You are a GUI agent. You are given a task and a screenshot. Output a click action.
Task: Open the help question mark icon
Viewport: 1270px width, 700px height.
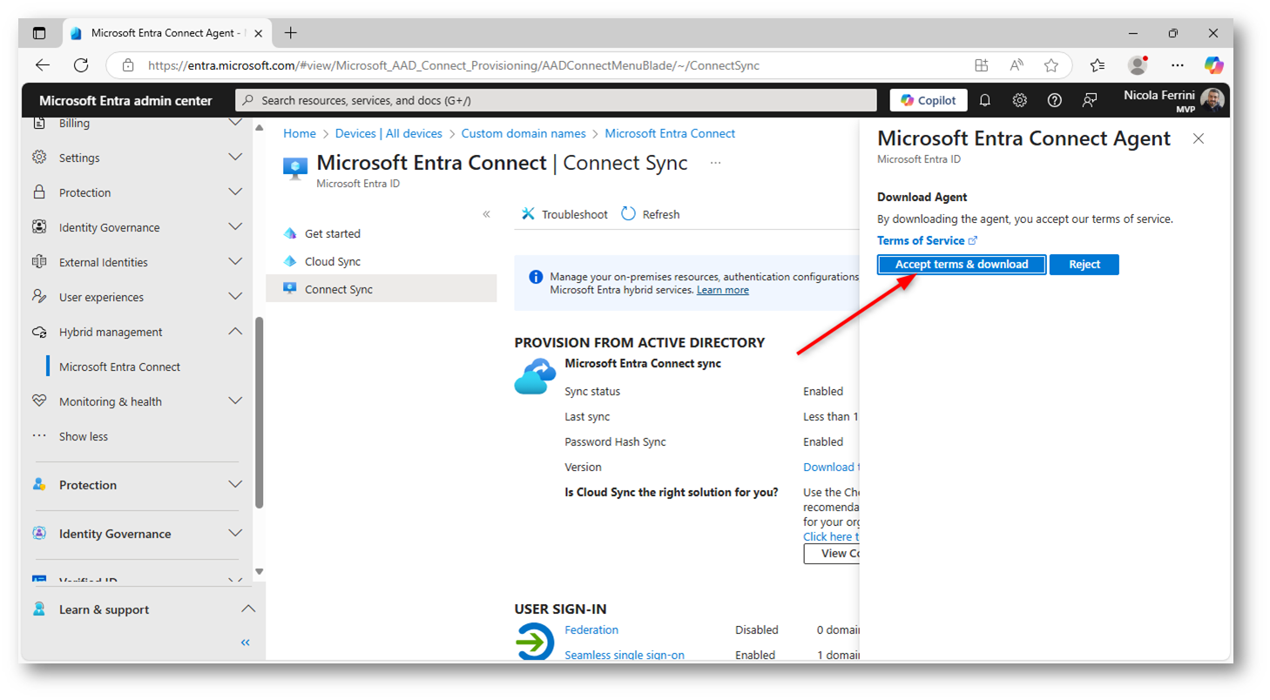[x=1055, y=100]
